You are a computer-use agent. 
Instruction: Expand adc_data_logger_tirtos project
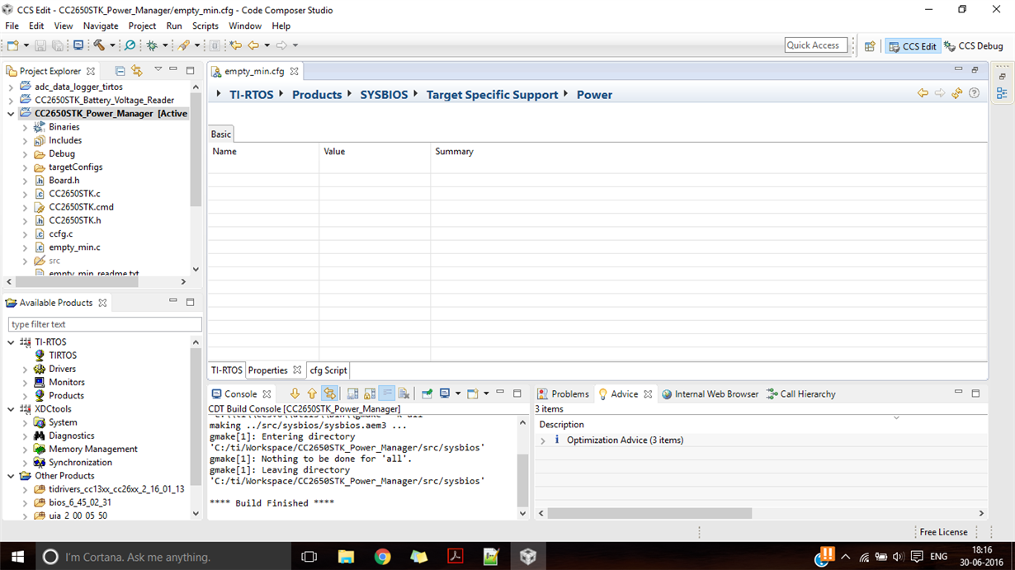pos(11,87)
